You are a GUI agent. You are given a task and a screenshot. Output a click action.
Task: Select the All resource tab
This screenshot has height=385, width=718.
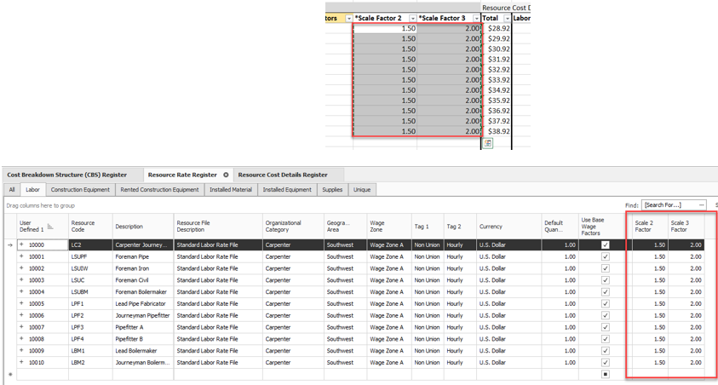click(x=12, y=190)
